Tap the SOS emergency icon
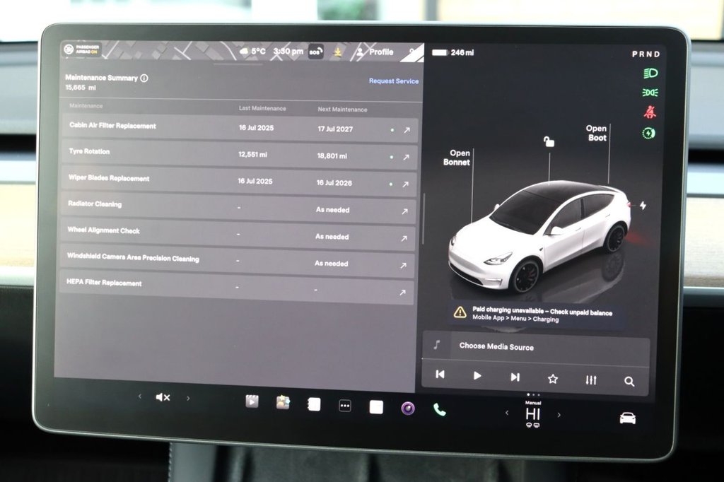This screenshot has height=482, width=724. [315, 52]
